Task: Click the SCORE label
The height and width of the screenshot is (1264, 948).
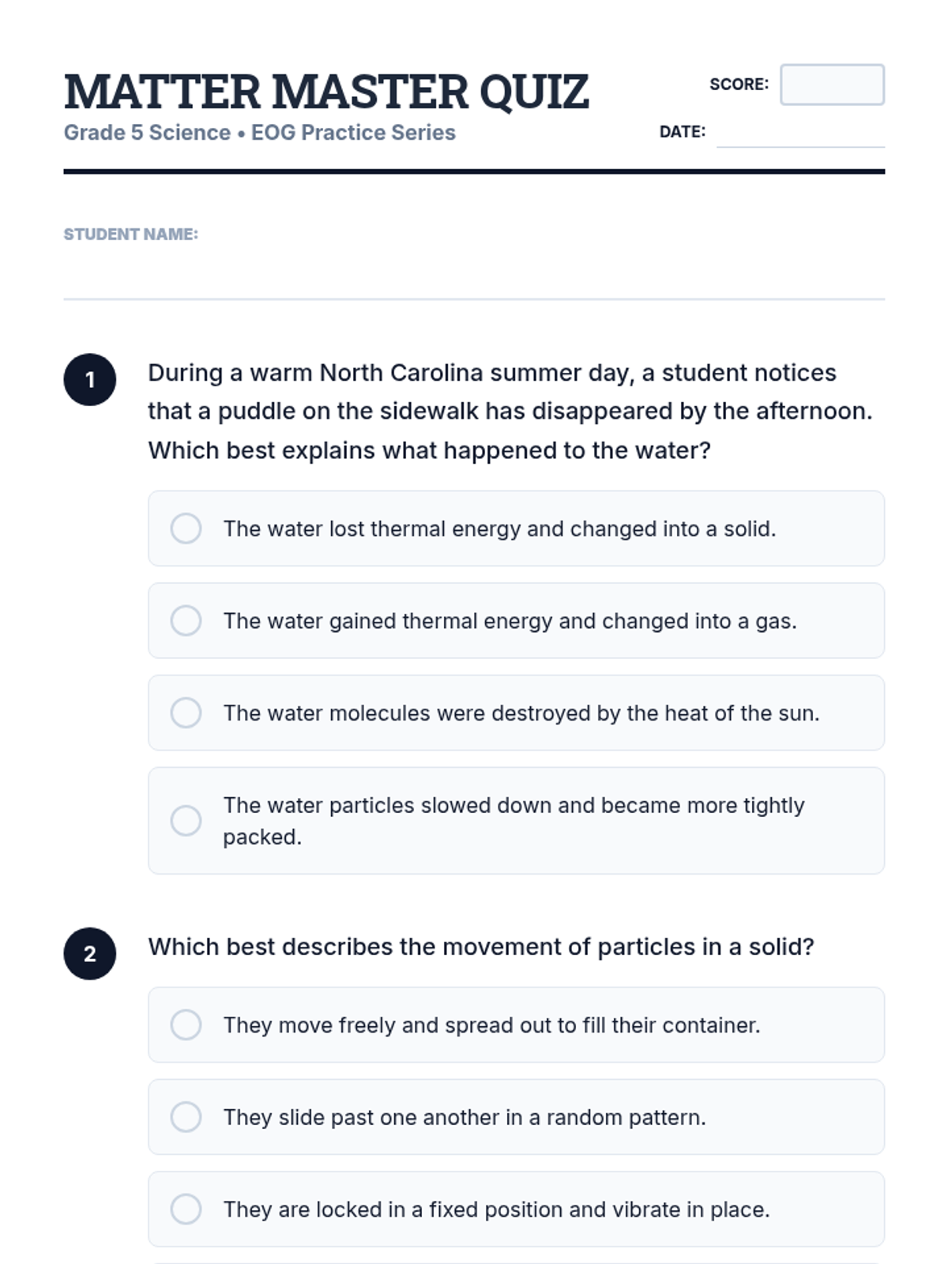Action: pyautogui.click(x=739, y=85)
